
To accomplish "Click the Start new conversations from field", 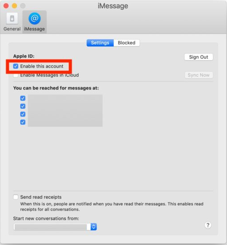I will click(x=55, y=227).
